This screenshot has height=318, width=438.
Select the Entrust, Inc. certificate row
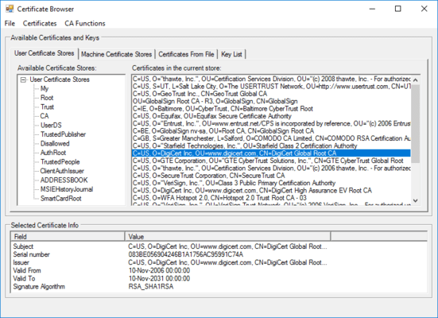(271, 123)
